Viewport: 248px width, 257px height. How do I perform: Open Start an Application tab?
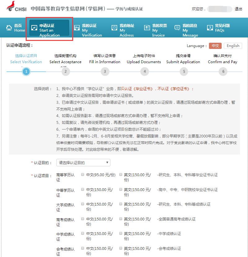point(49,28)
